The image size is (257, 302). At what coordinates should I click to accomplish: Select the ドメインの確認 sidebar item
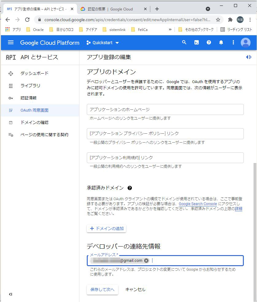coord(35,123)
